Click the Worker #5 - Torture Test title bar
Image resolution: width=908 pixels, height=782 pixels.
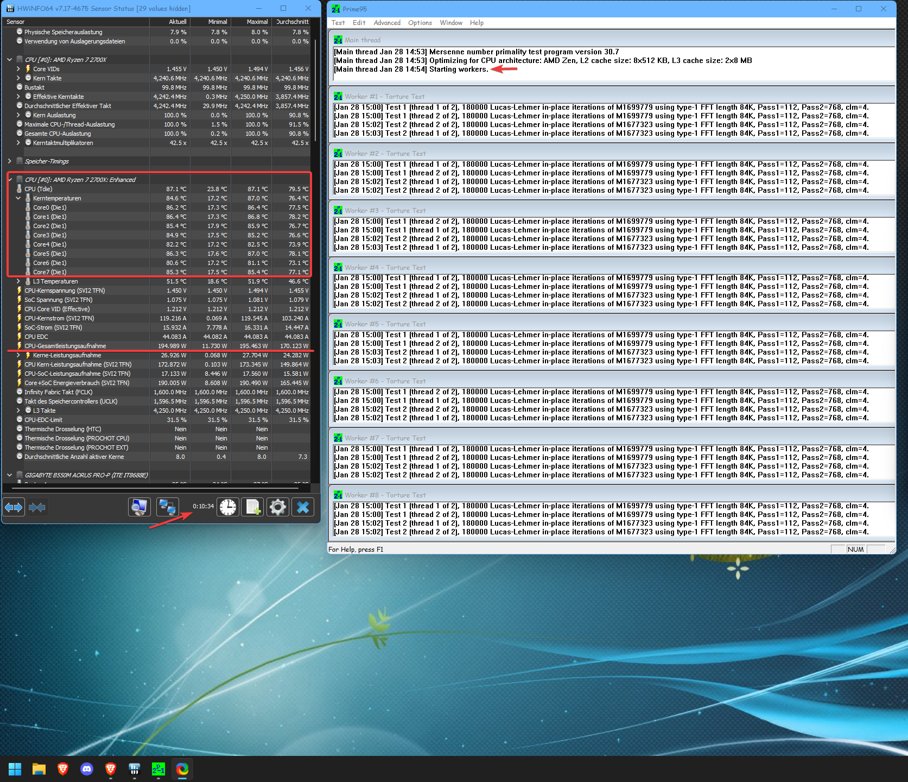tap(612, 324)
